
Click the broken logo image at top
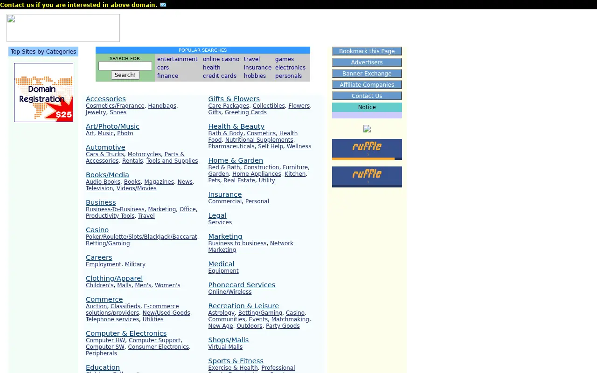[63, 28]
